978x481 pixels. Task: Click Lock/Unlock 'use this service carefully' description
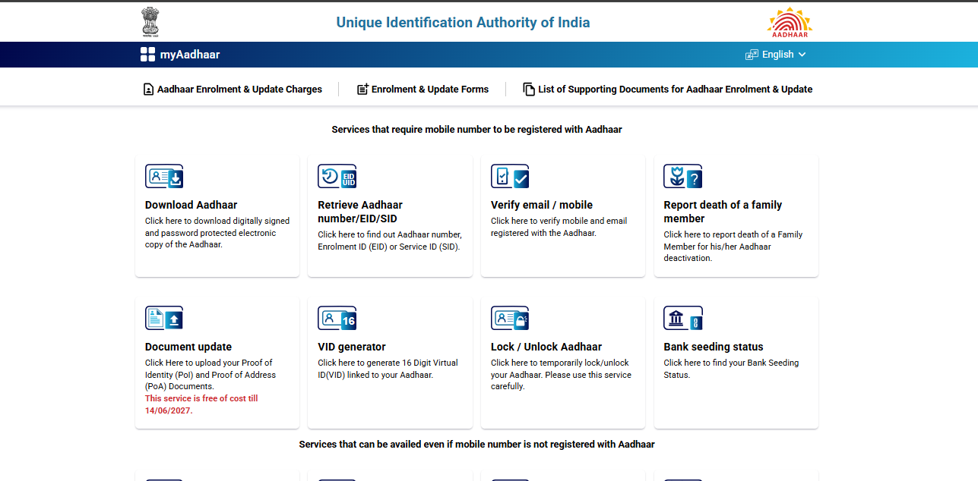tap(561, 375)
